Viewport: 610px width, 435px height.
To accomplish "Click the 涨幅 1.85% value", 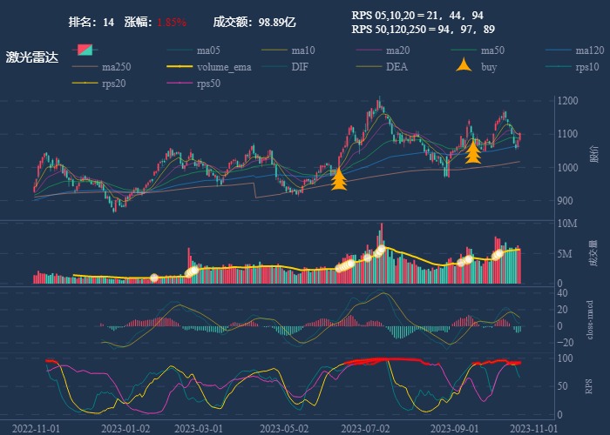I will 172,22.
